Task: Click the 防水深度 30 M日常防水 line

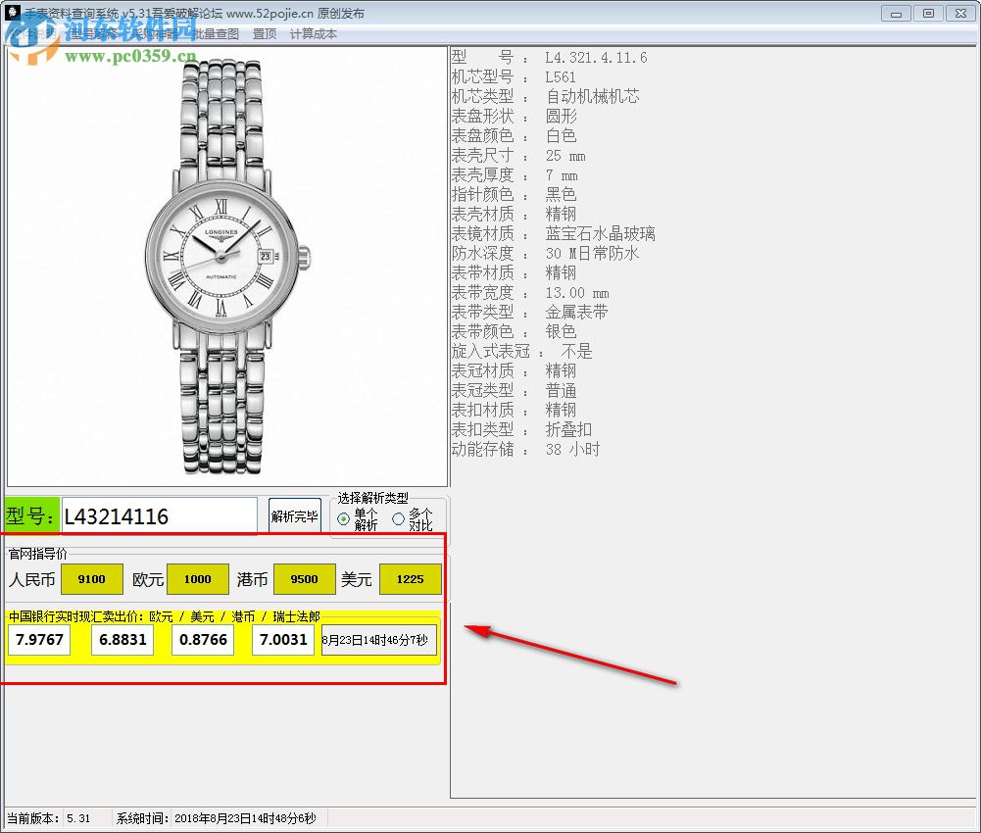Action: (x=546, y=254)
